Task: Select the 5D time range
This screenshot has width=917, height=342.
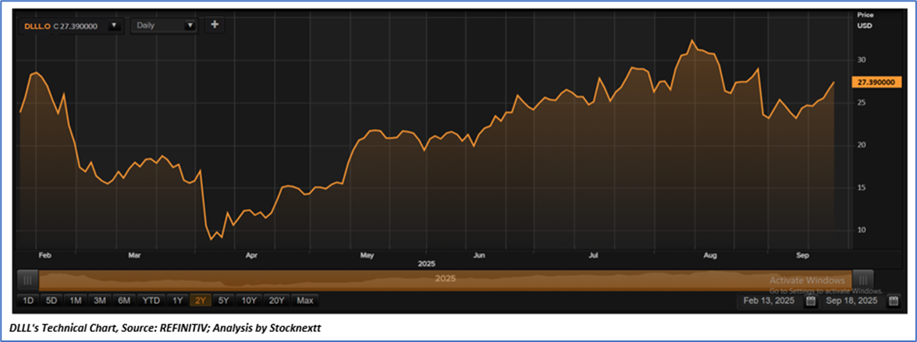Action: pyautogui.click(x=52, y=301)
